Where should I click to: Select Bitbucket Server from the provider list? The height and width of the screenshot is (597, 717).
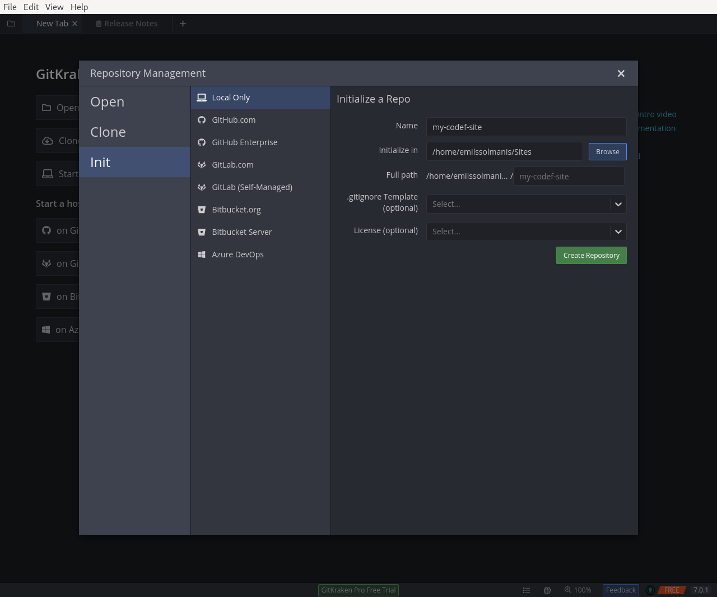point(260,232)
